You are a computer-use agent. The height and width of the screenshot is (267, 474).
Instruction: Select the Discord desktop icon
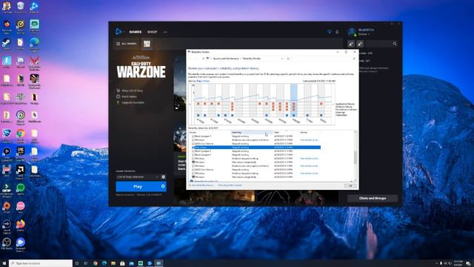[x=20, y=62]
